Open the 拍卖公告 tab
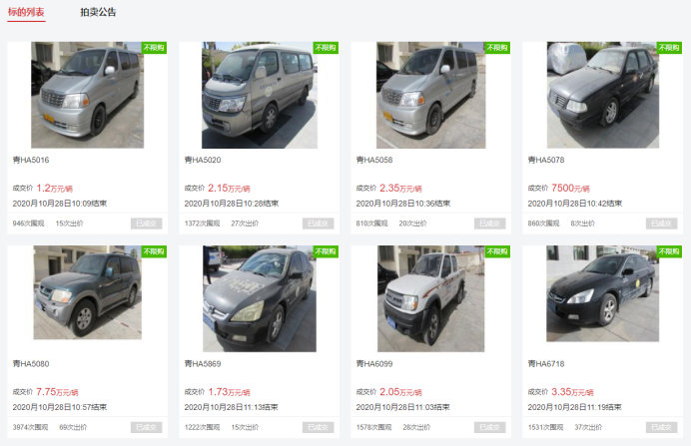The image size is (691, 446). [x=98, y=12]
